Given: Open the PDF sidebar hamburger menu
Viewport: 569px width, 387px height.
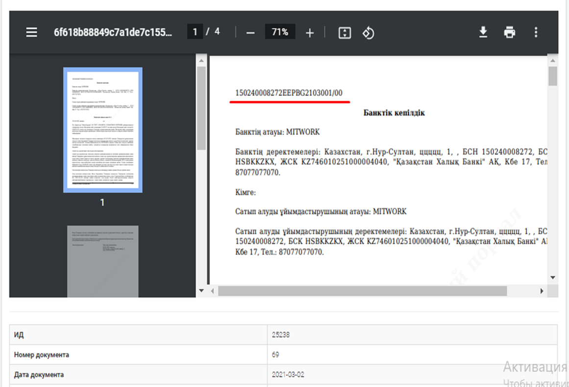Looking at the screenshot, I should point(32,32).
